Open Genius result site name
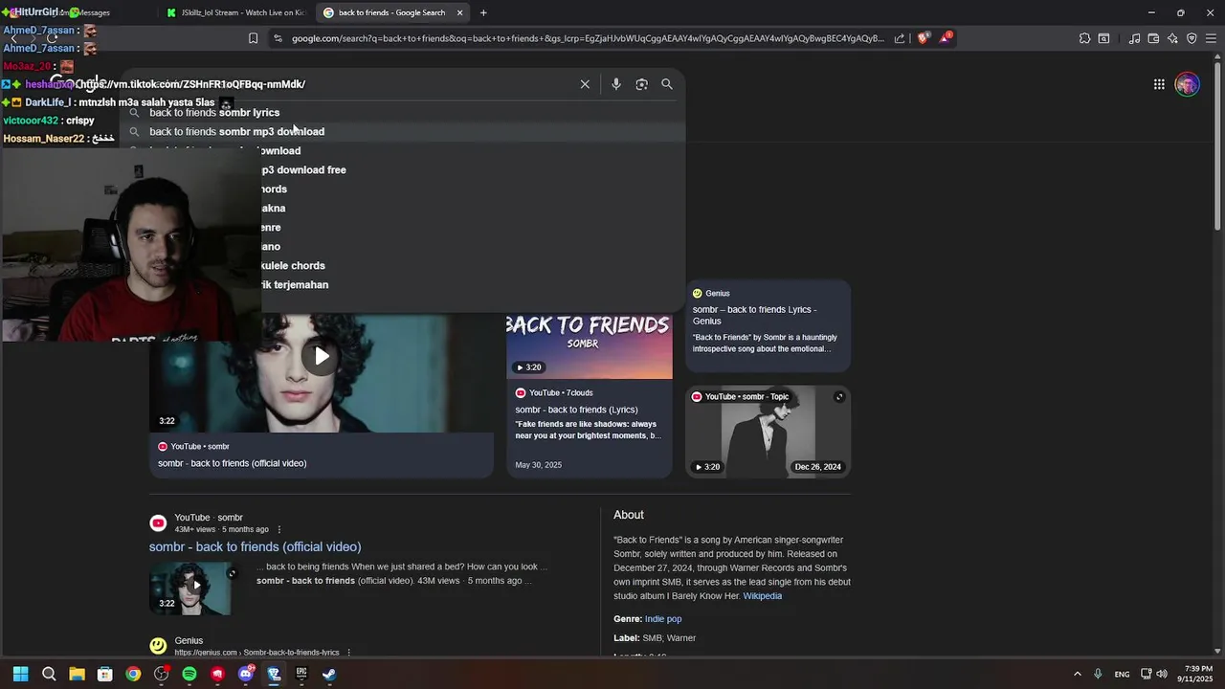This screenshot has height=689, width=1225. 189,640
